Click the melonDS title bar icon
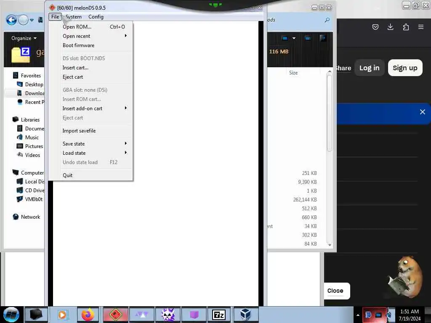Viewport: 431px width, 323px height. click(52, 8)
